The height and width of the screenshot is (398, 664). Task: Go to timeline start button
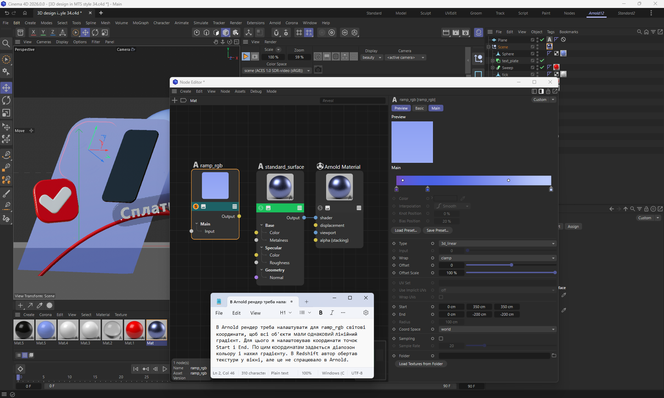[136, 369]
